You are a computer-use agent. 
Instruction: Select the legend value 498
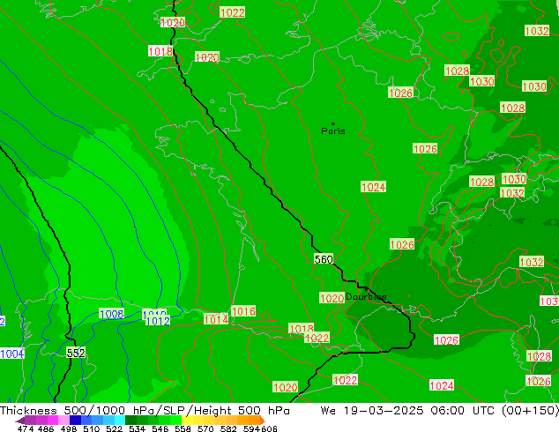(x=69, y=428)
